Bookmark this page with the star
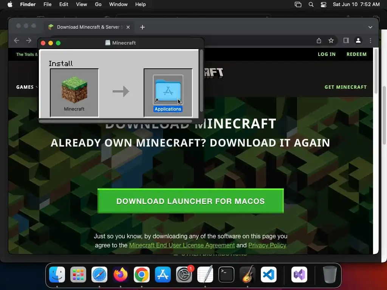This screenshot has height=290, width=387. (331, 40)
